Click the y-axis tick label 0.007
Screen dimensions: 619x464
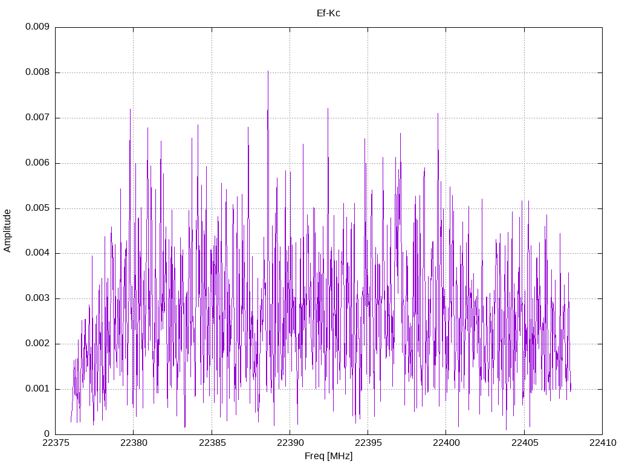coord(37,118)
